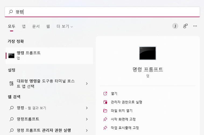Select the 웹 filter tab
The height and width of the screenshot is (135, 204).
tap(48, 27)
